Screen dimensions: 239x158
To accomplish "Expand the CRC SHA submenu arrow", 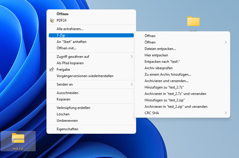I will coord(226,113).
